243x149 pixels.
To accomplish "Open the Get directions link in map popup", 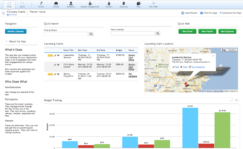I will (x=198, y=67).
